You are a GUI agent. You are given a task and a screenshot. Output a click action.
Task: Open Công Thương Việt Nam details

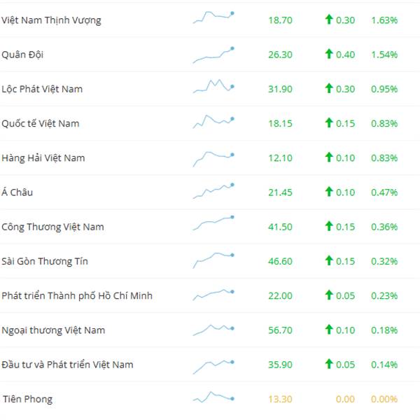click(x=52, y=227)
